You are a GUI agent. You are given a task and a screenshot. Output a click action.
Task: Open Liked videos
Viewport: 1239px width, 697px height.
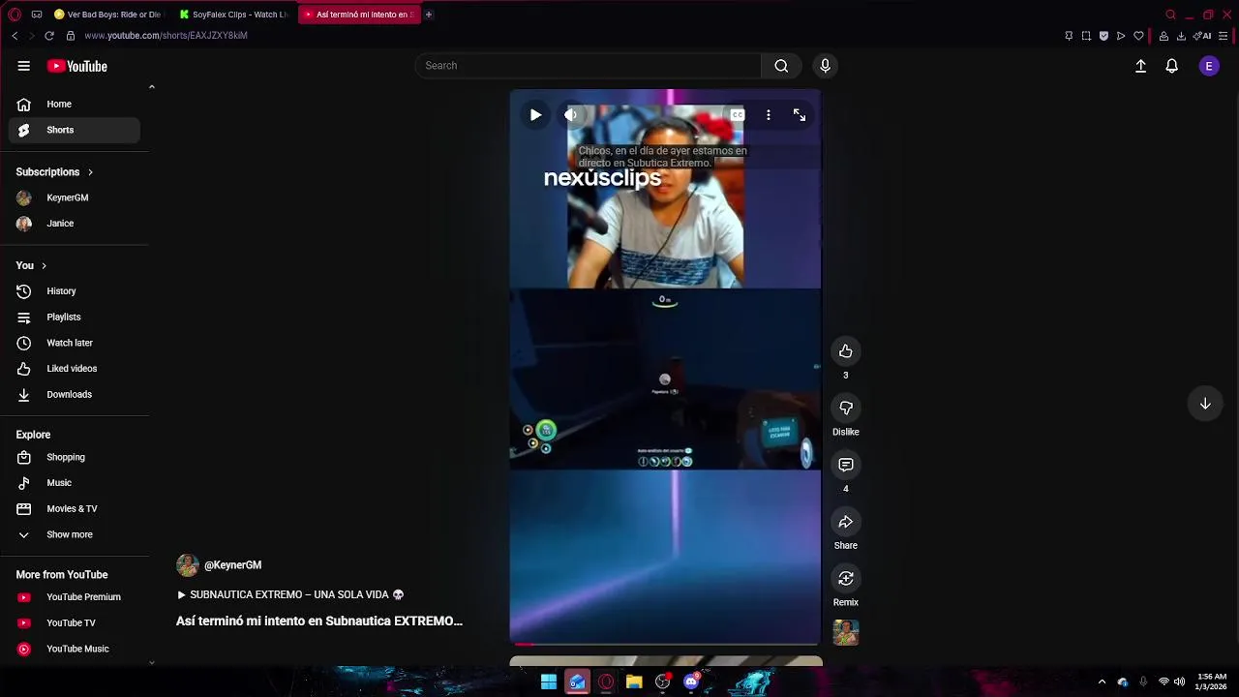point(75,369)
